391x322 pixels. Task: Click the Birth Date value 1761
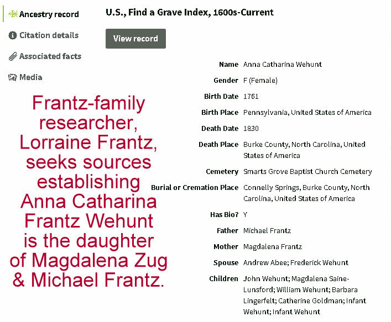(251, 97)
